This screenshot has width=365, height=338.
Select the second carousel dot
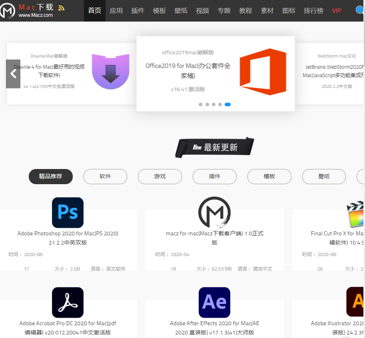(x=207, y=104)
